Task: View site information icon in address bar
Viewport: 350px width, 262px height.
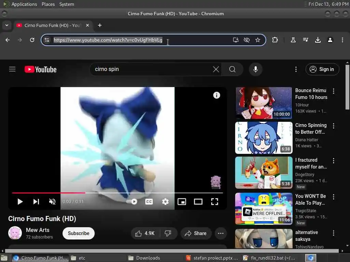Action: [47, 40]
